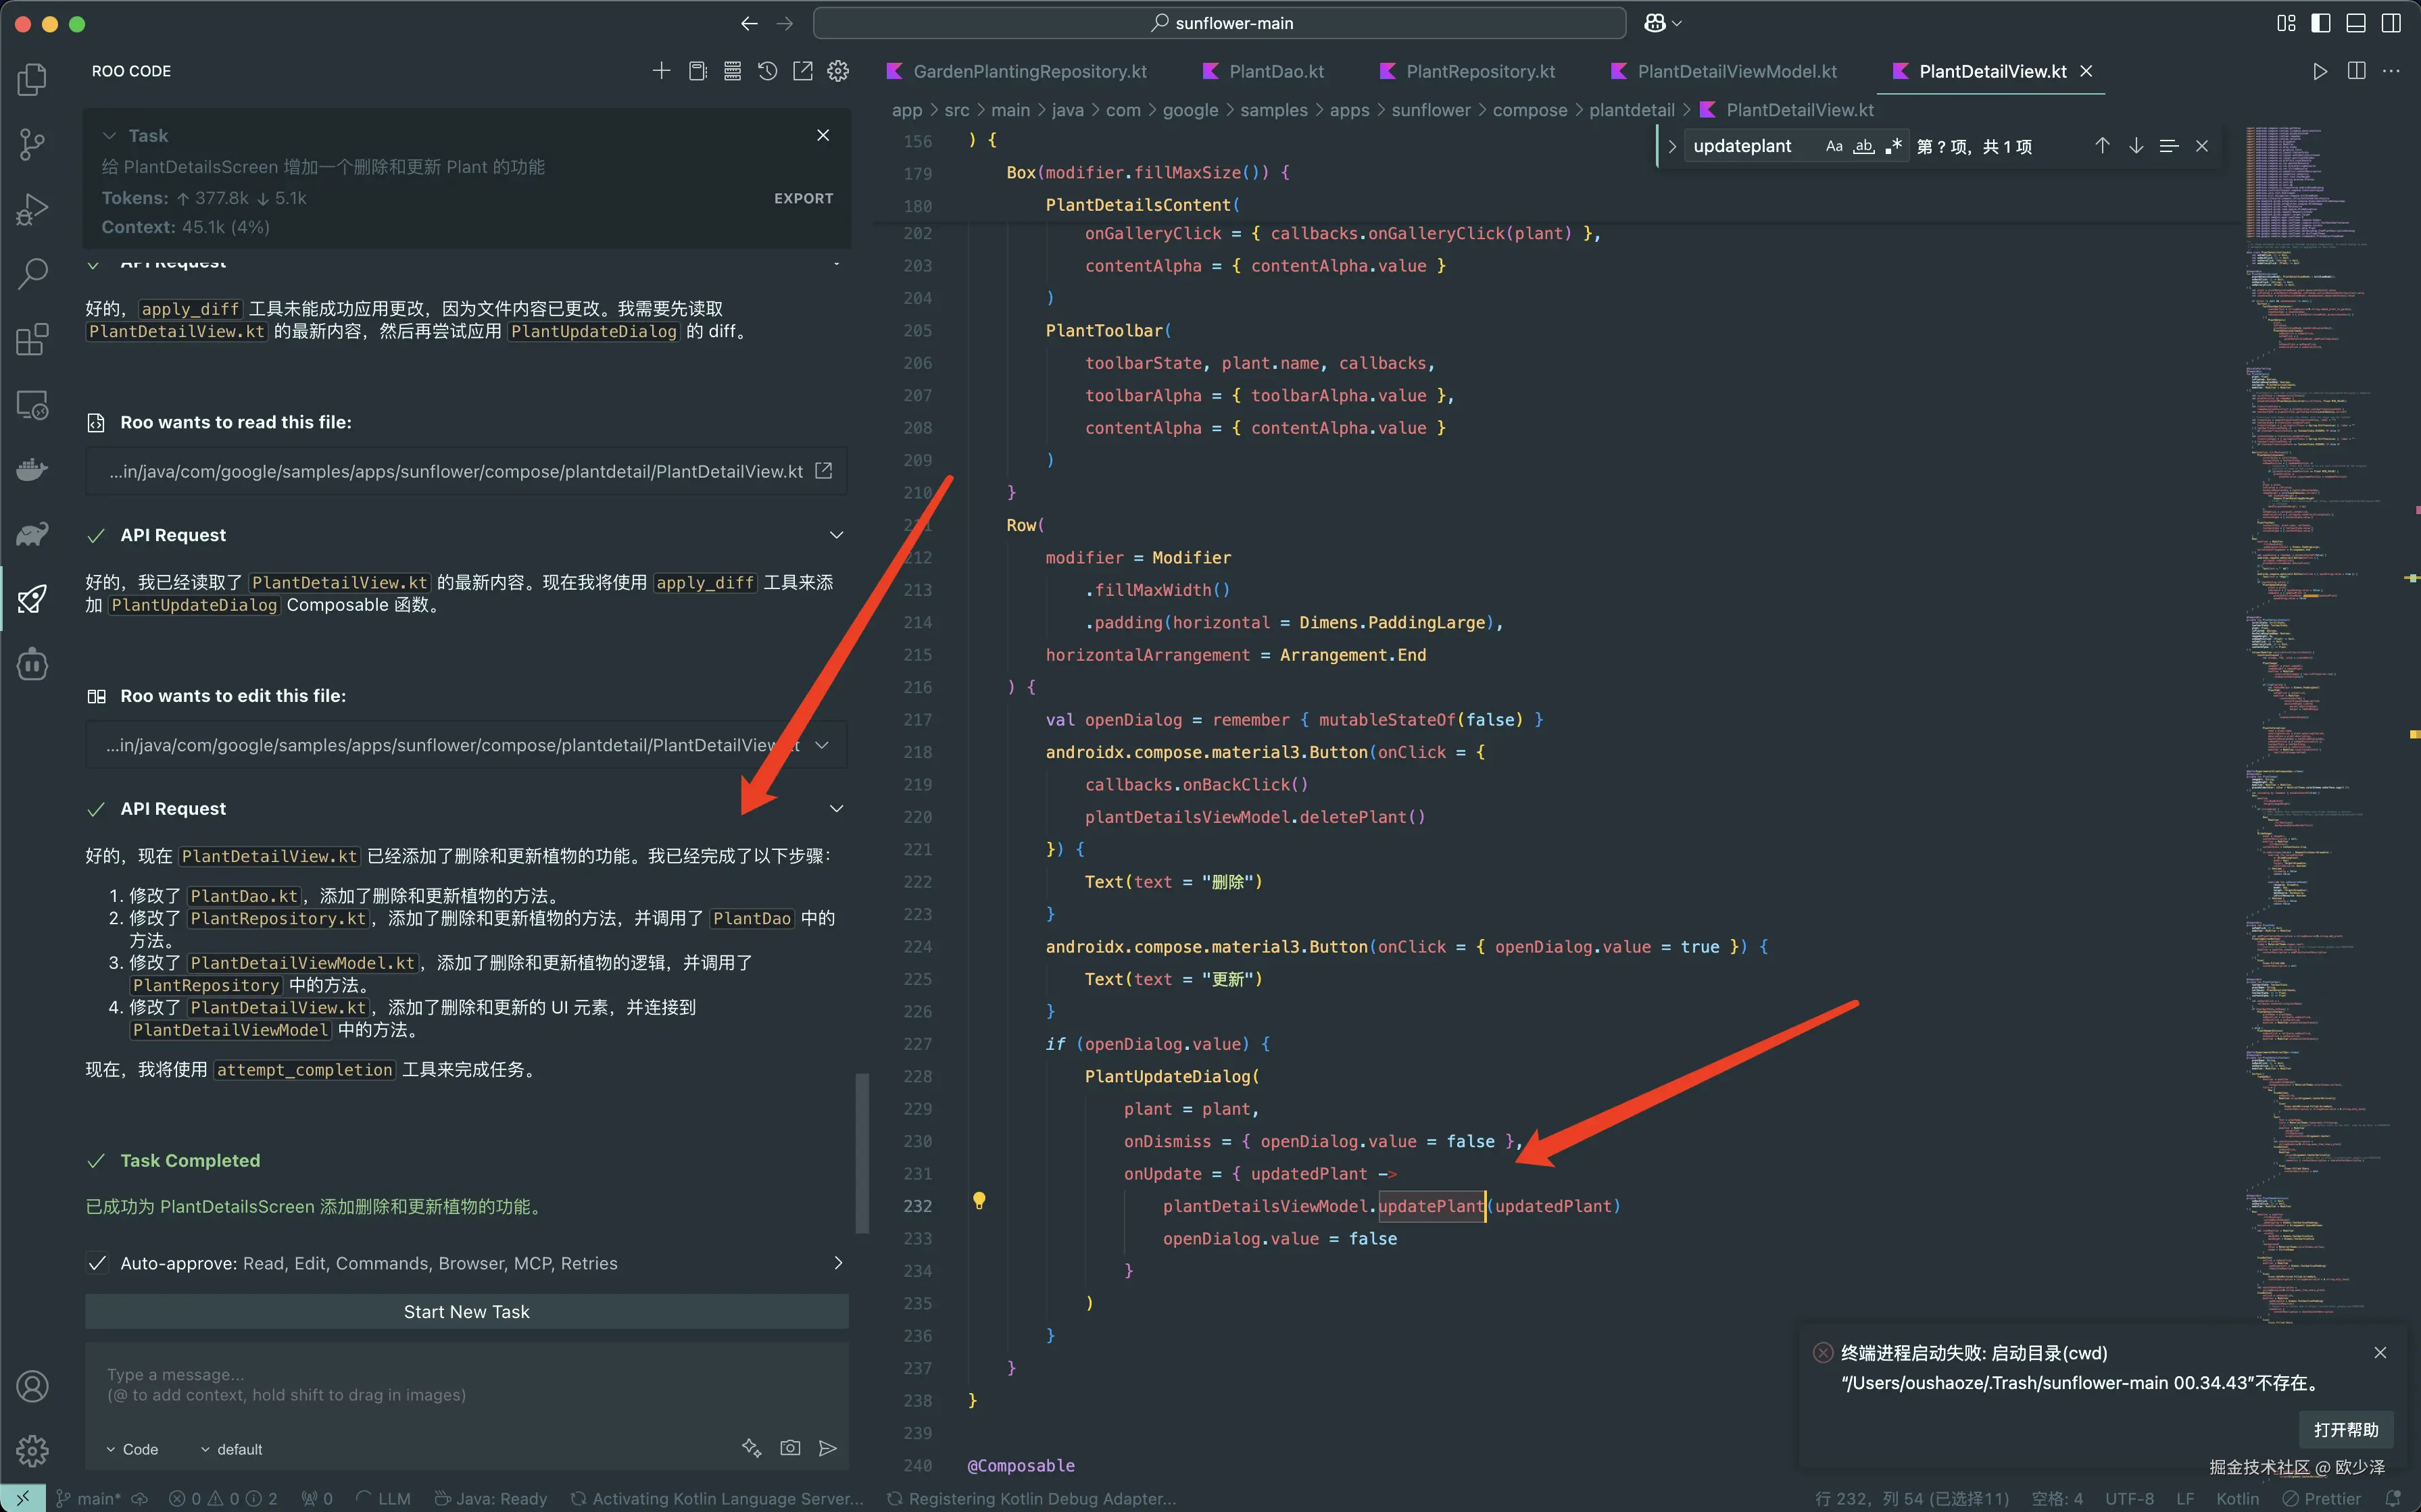Open the Extensions view

point(32,339)
